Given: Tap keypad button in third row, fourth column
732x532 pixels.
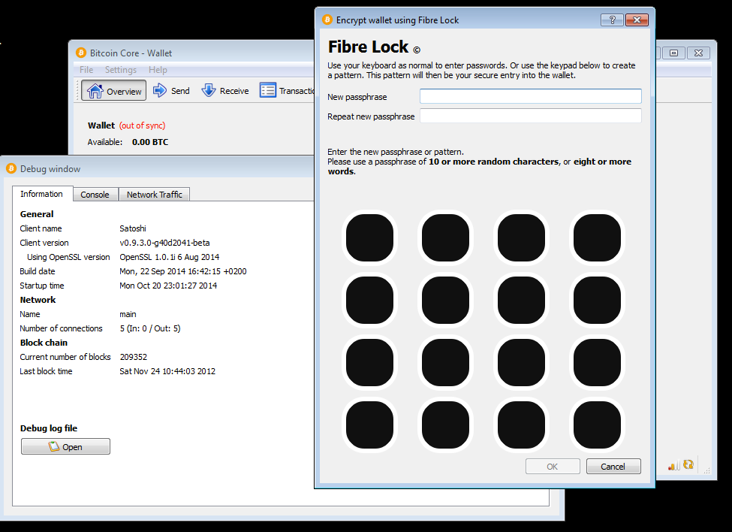Looking at the screenshot, I should pyautogui.click(x=597, y=362).
